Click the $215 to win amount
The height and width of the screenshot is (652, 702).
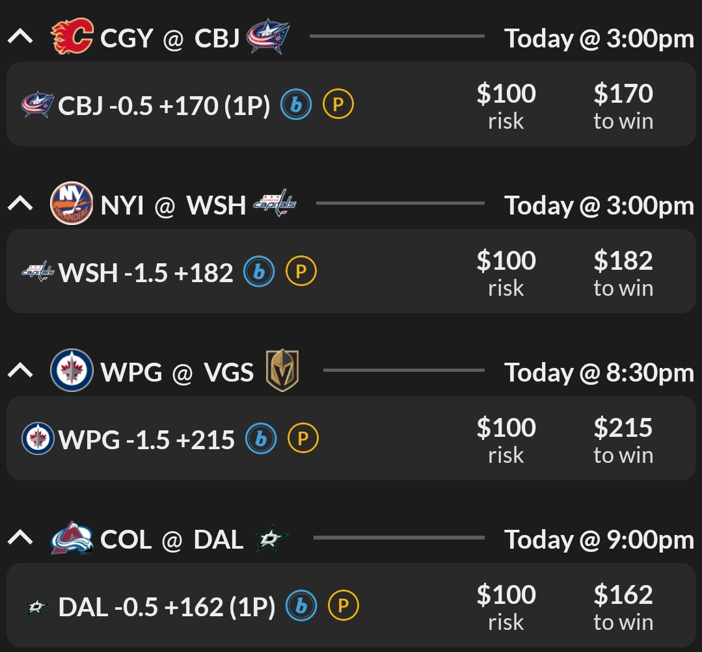click(623, 438)
